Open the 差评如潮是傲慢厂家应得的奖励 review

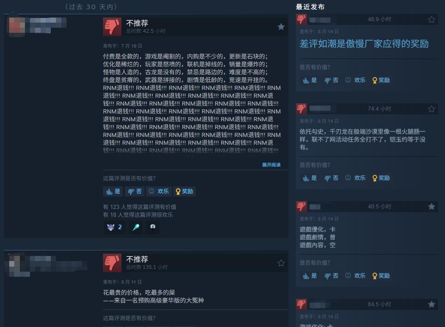[x=364, y=44]
